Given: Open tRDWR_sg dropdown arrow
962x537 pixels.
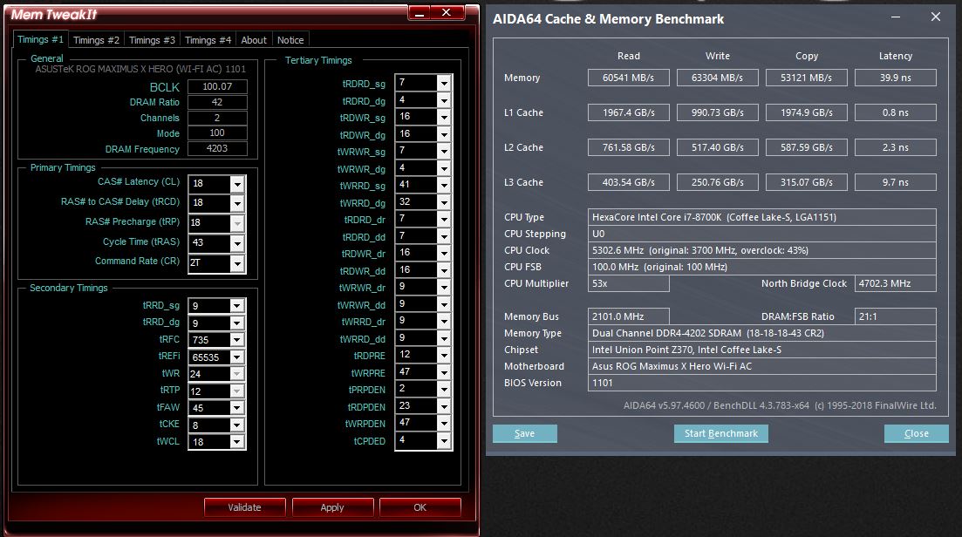Looking at the screenshot, I should pyautogui.click(x=444, y=117).
